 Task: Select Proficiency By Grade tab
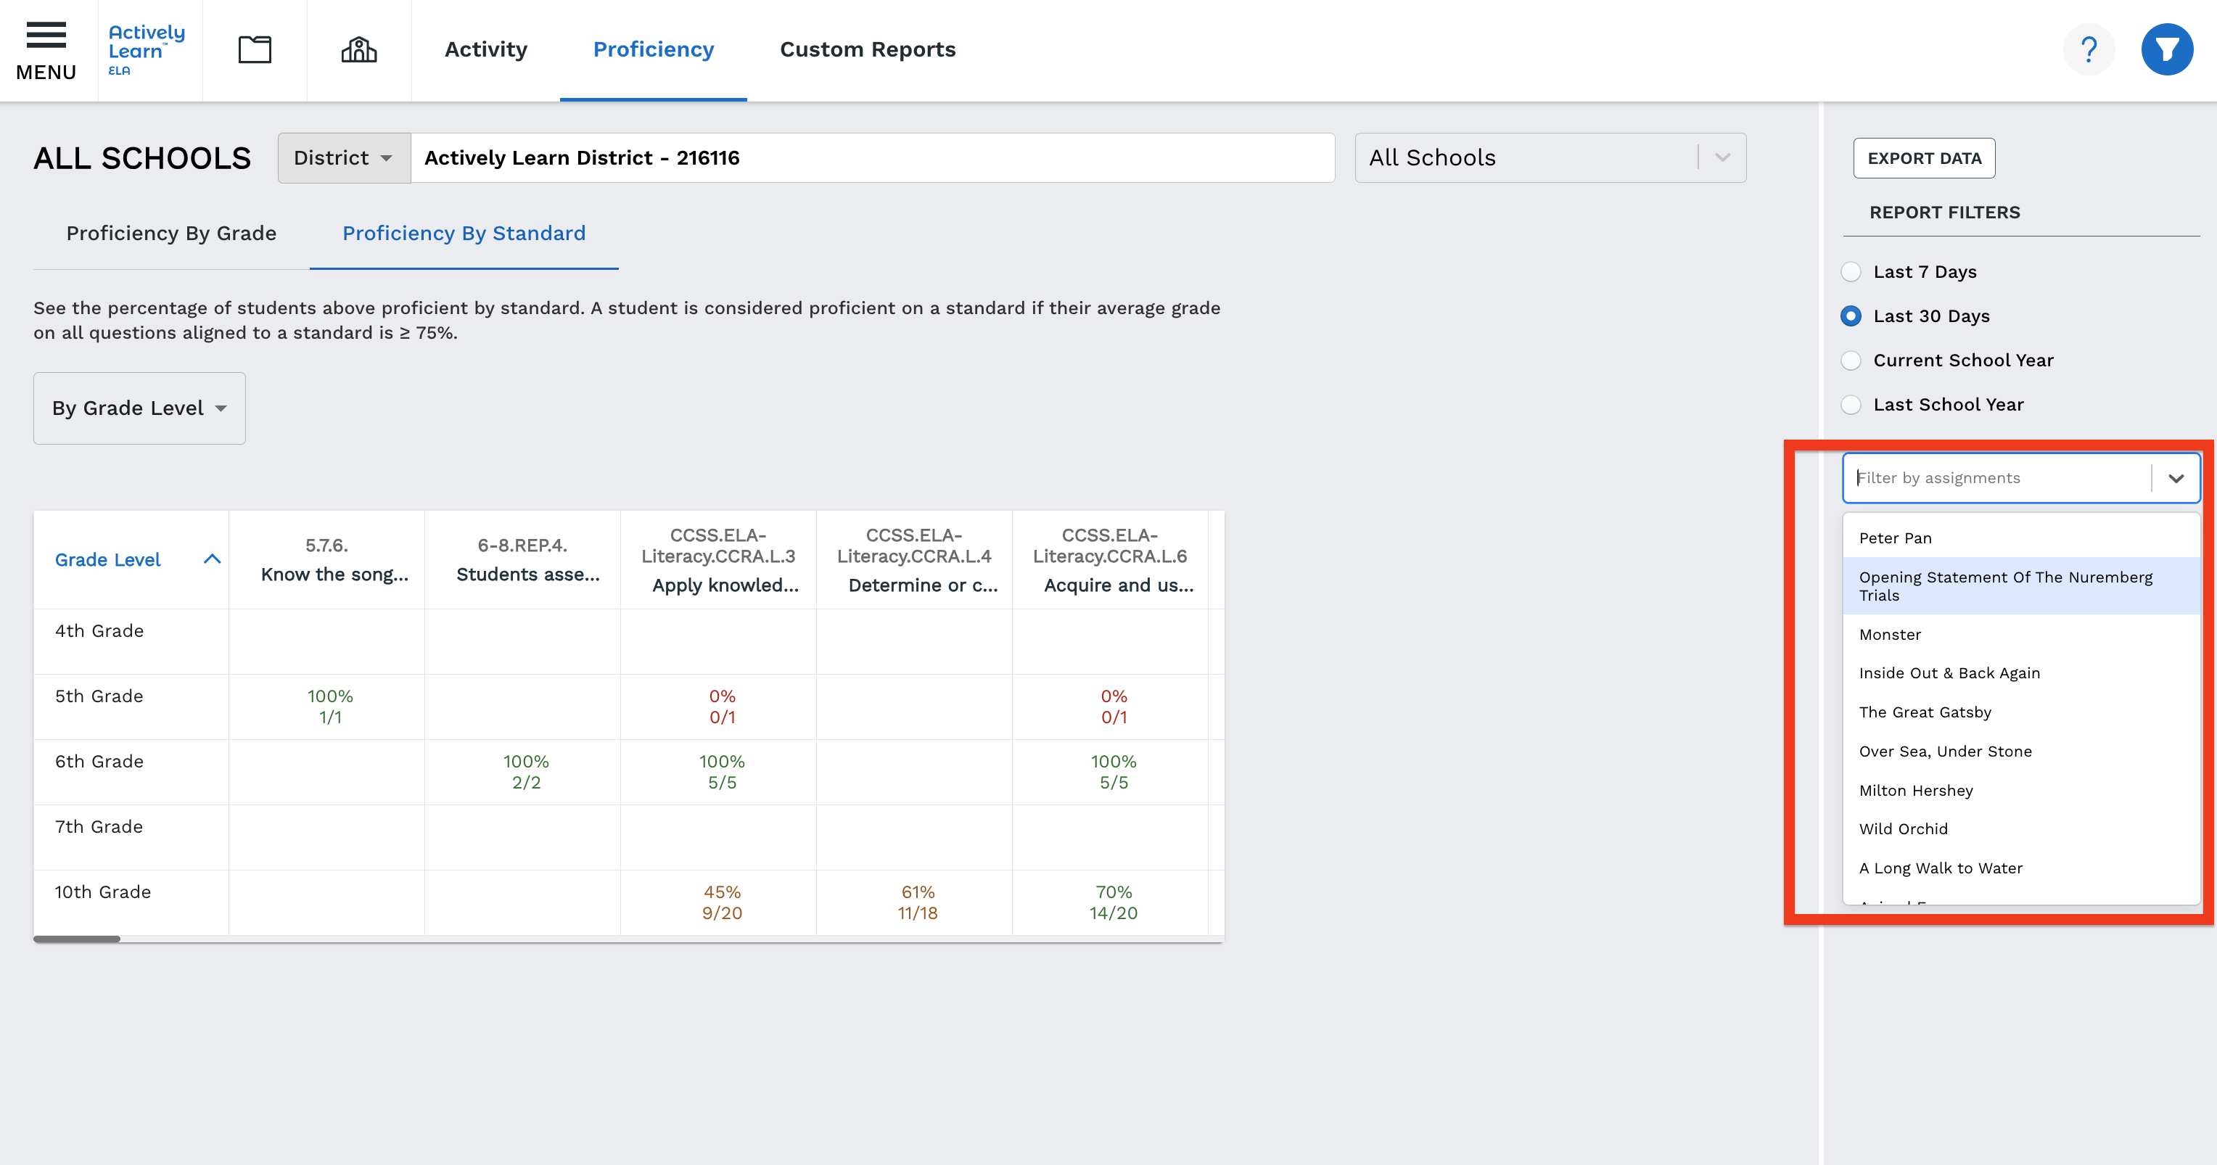171,233
